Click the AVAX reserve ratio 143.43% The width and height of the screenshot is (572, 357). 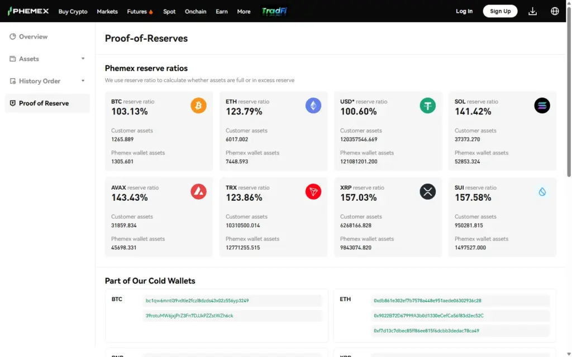[130, 197]
